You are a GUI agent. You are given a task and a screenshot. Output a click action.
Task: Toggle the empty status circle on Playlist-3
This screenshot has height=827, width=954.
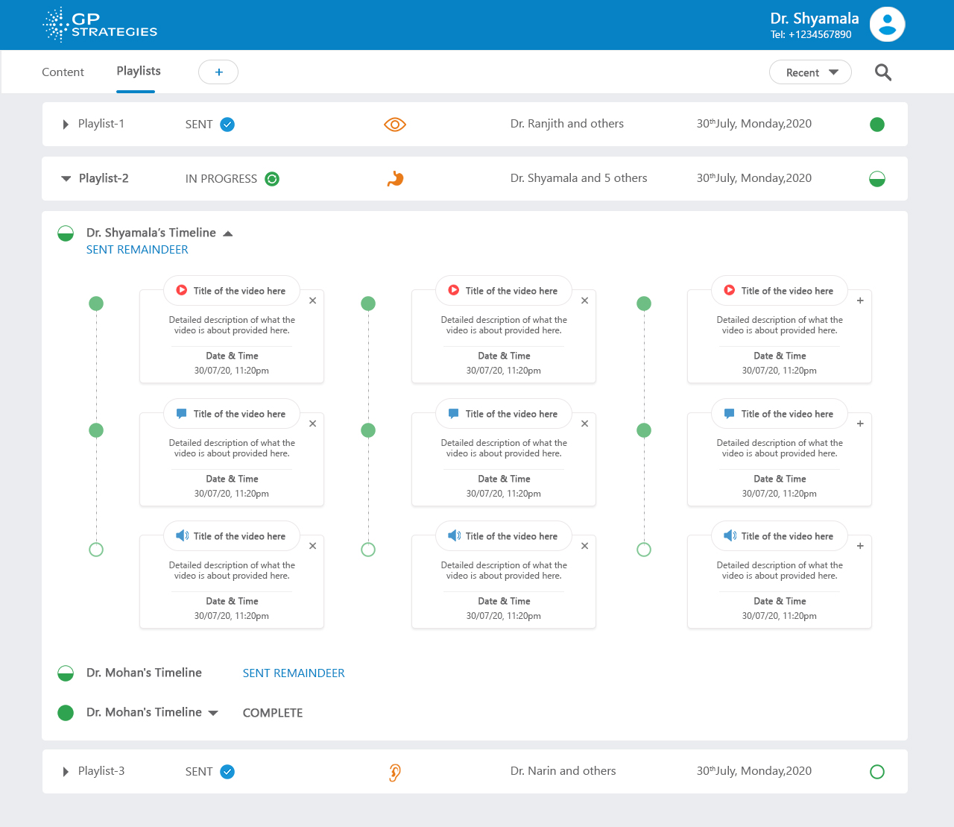pyautogui.click(x=876, y=772)
